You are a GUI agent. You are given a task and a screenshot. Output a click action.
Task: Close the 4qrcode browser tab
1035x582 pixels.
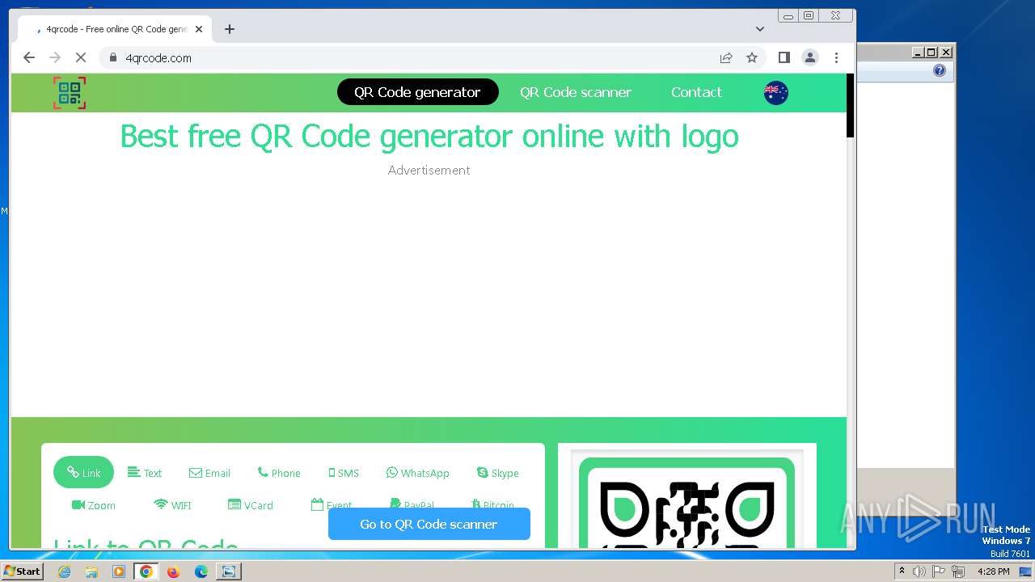199,29
